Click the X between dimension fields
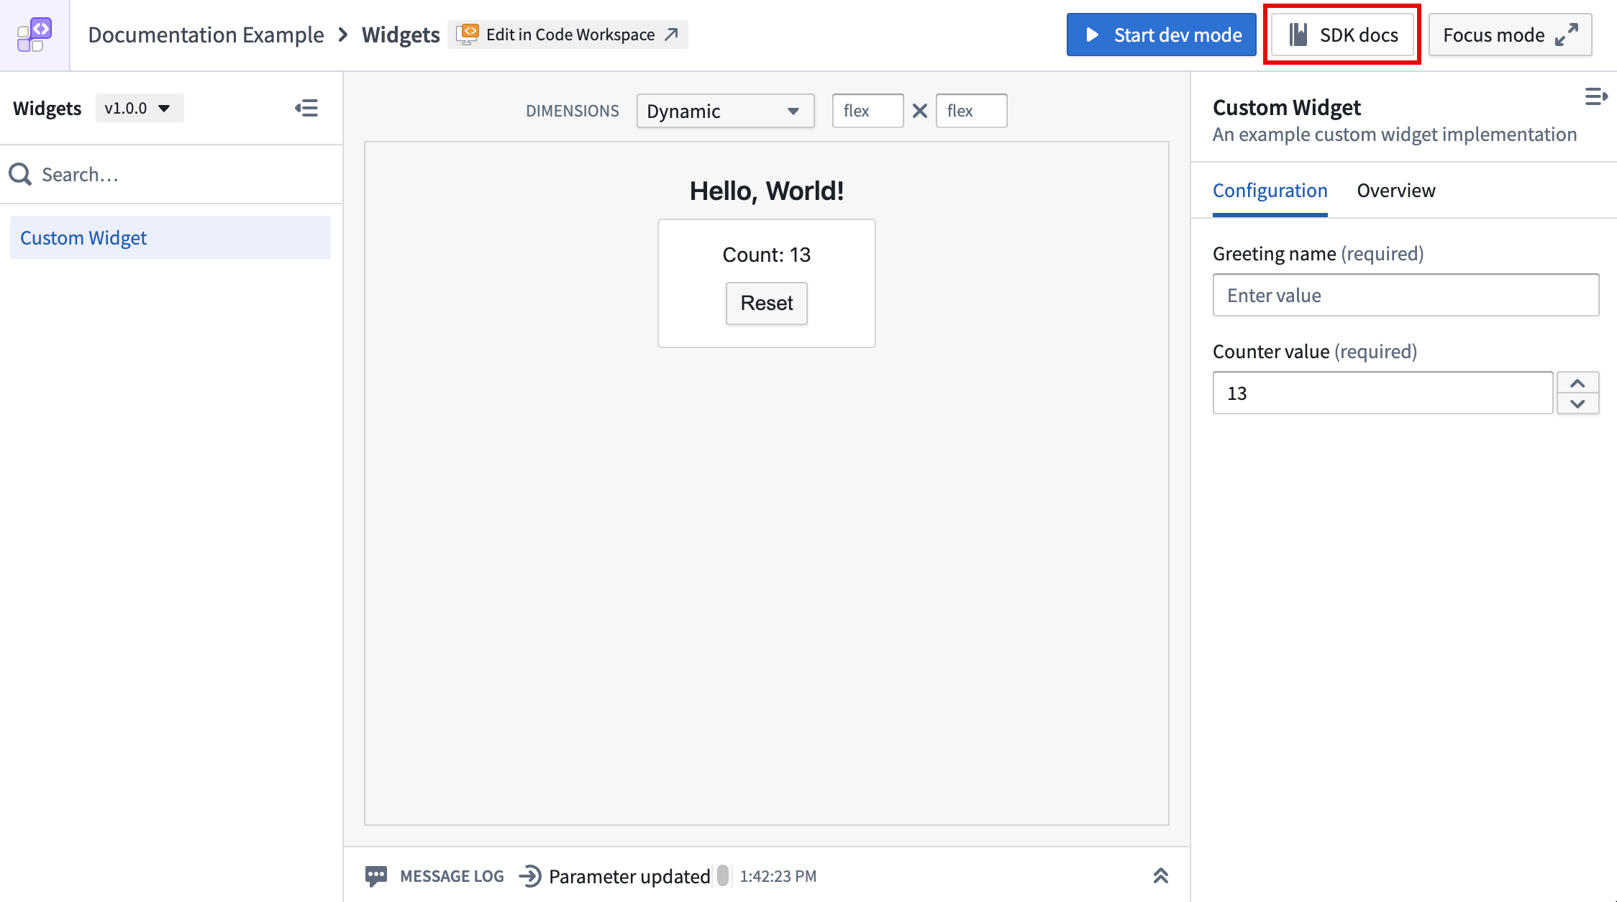This screenshot has width=1617, height=902. [919, 111]
